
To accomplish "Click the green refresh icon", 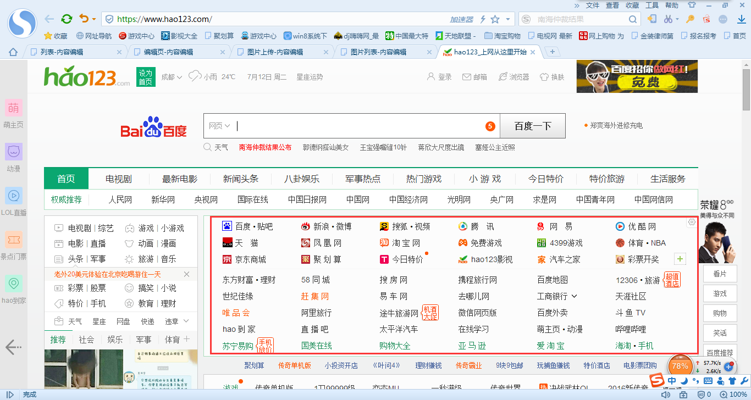I will tap(67, 19).
